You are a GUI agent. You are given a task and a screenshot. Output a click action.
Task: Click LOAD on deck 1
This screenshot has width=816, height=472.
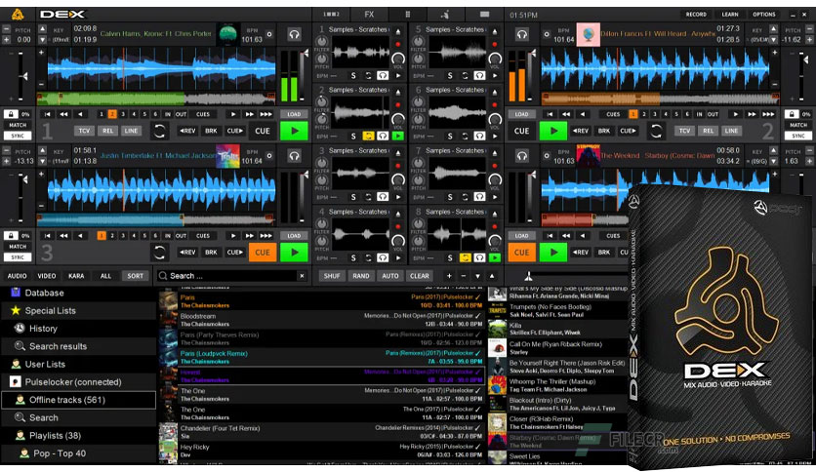(294, 114)
